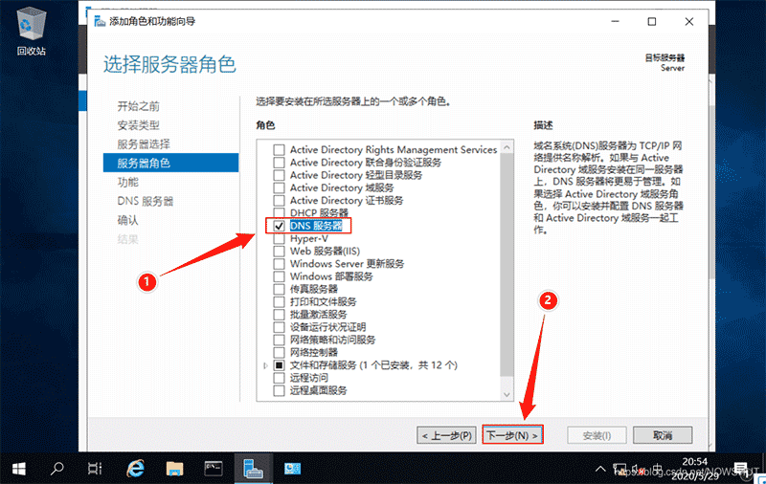This screenshot has height=484, width=766.
Task: Click the role list scroll-down arrow
Action: click(507, 393)
